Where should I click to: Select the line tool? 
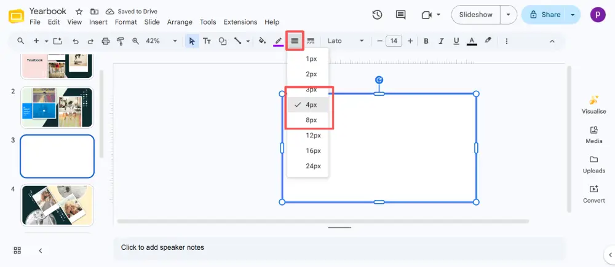237,41
